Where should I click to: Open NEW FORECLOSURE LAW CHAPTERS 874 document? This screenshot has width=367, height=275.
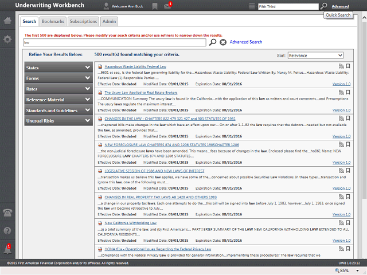pyautogui.click(x=172, y=145)
